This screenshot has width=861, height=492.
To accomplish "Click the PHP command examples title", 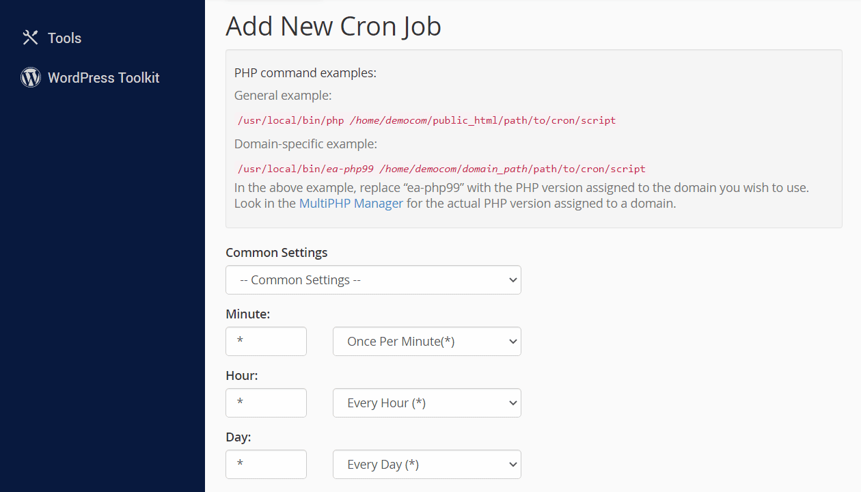I will coord(305,73).
